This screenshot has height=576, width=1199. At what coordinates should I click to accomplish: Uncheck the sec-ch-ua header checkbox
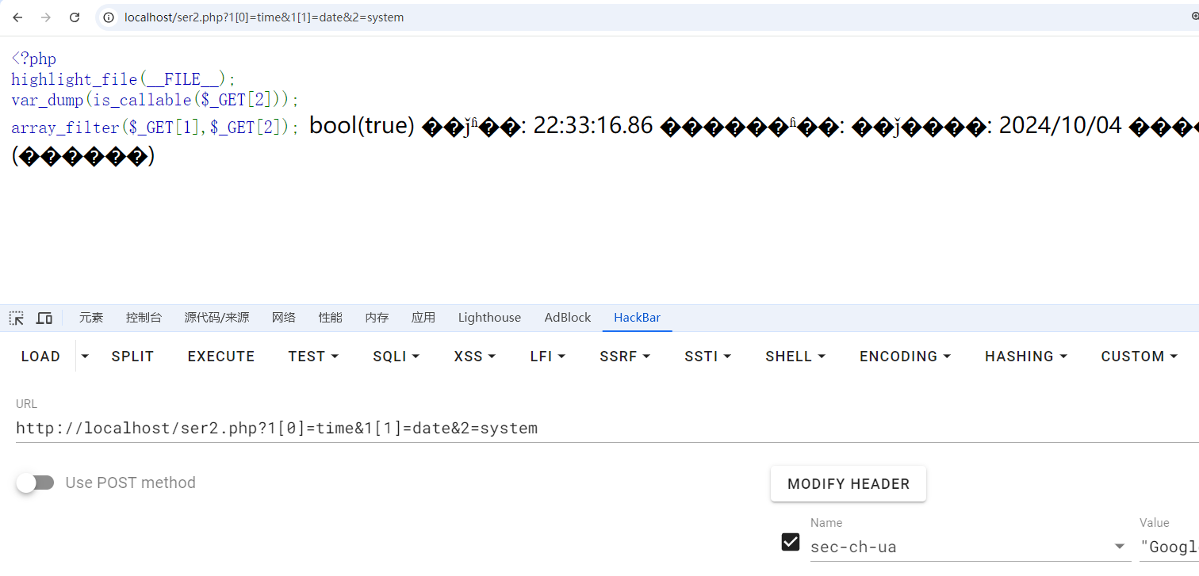[x=790, y=542]
